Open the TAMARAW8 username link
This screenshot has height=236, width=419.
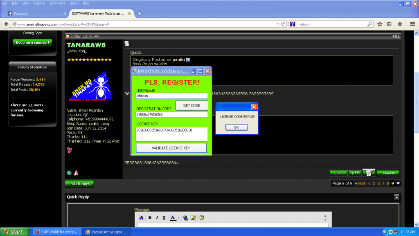86,45
